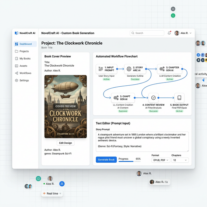Open the Alex R. account menu
The height and width of the screenshot is (207, 207).
click(183, 33)
